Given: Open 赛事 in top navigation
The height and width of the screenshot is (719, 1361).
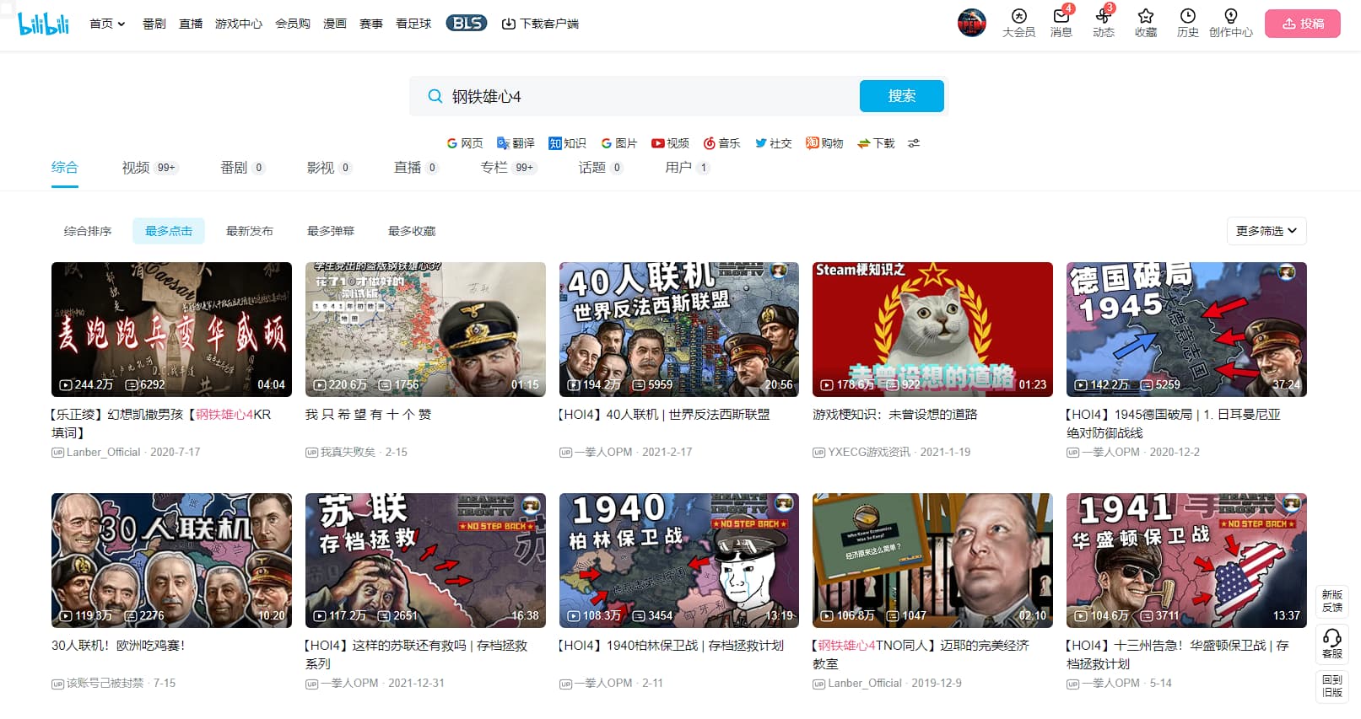Looking at the screenshot, I should pos(371,24).
